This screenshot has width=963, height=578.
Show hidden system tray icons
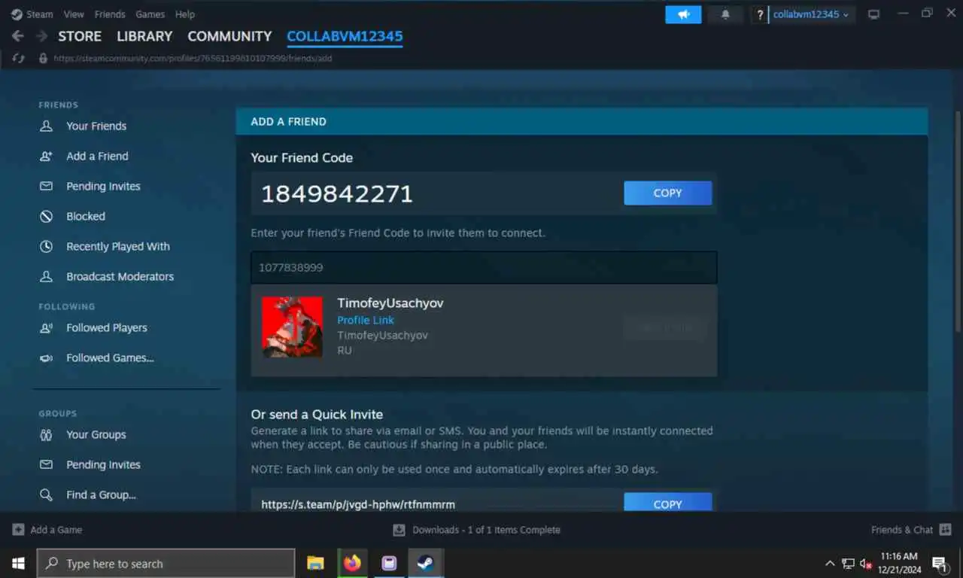pyautogui.click(x=830, y=563)
